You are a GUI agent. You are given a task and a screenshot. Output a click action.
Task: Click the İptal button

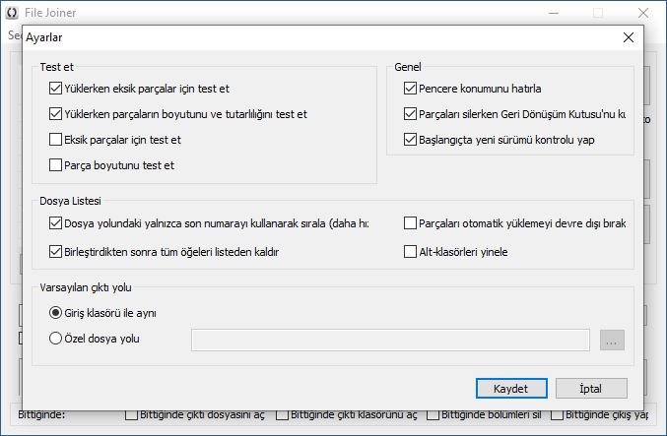591,389
